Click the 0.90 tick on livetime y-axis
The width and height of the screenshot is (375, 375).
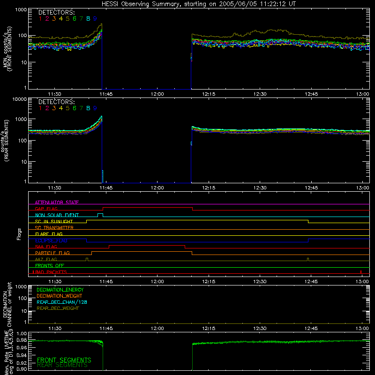pos(22,369)
